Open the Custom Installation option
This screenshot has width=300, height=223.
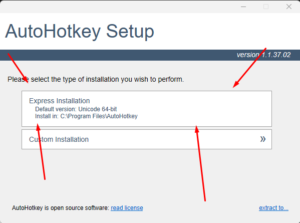pyautogui.click(x=147, y=139)
